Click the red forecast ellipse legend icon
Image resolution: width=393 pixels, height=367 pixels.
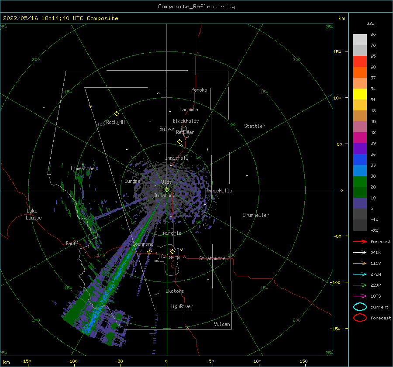tap(360, 318)
